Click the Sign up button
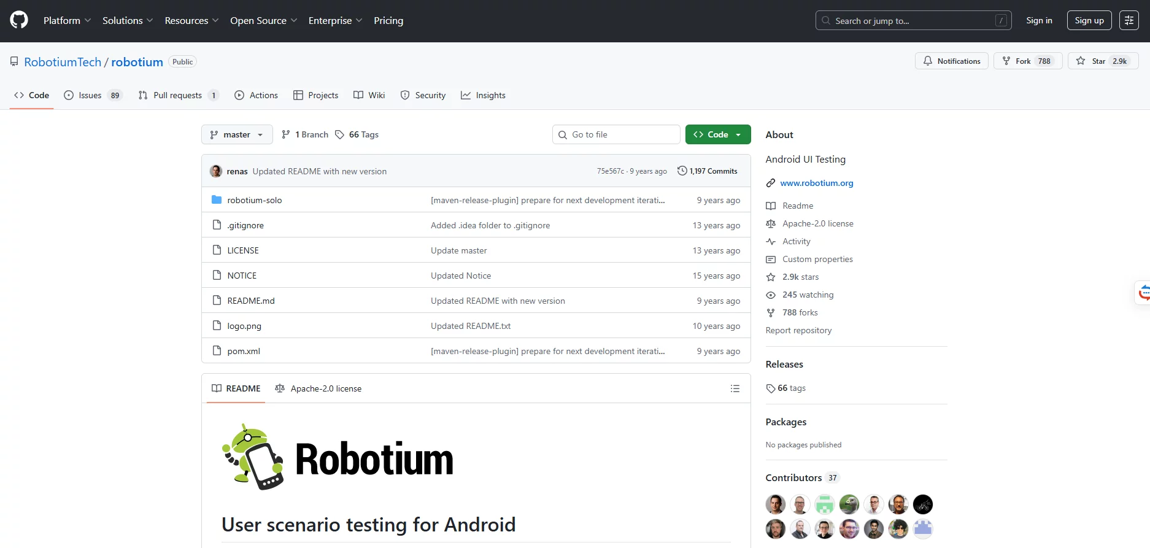Screen dimensions: 1150x548 coord(1089,20)
